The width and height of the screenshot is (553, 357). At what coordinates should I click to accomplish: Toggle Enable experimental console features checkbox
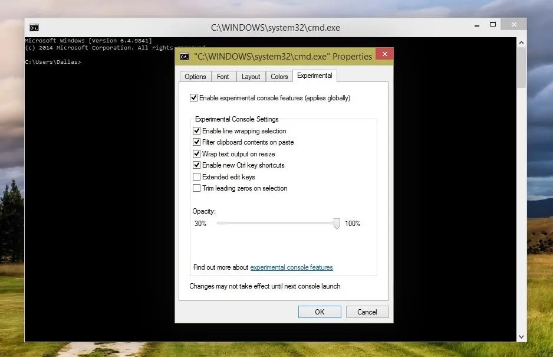tap(193, 98)
